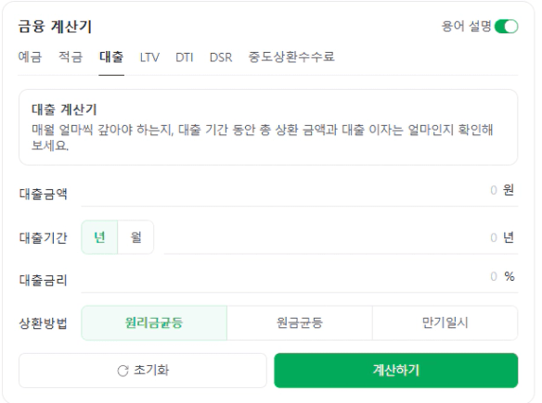The height and width of the screenshot is (403, 542).
Task: Switch to the 예금 tab
Action: [30, 57]
